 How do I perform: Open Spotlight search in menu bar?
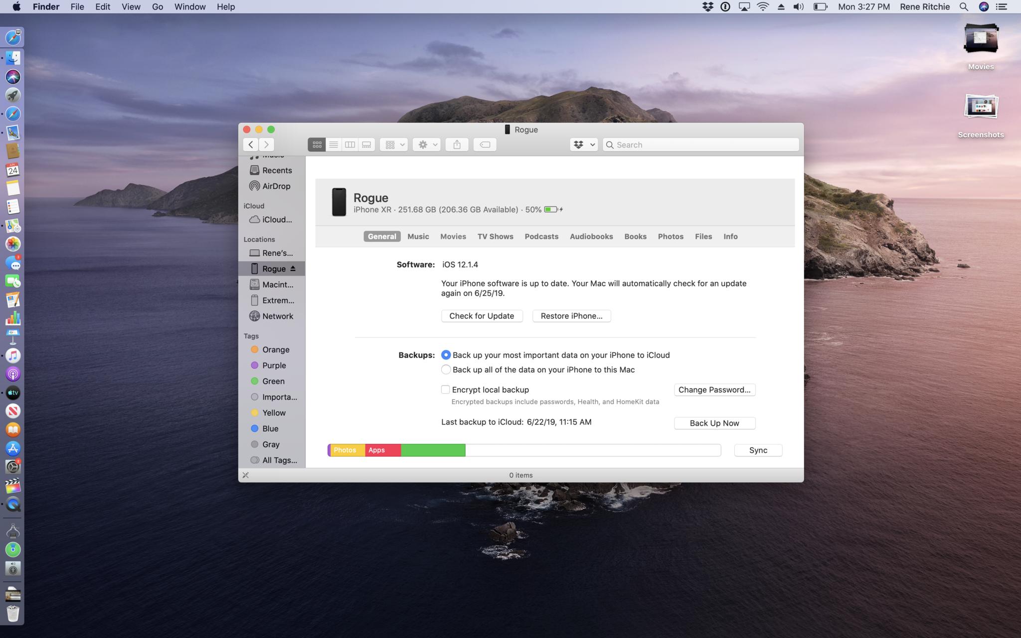[964, 7]
